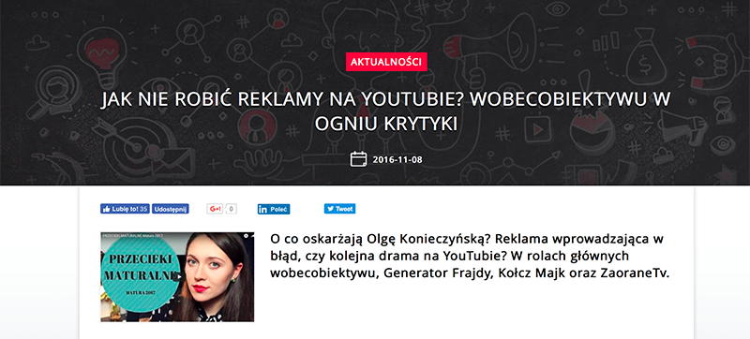Tweet the article with Twitter button

click(x=339, y=209)
